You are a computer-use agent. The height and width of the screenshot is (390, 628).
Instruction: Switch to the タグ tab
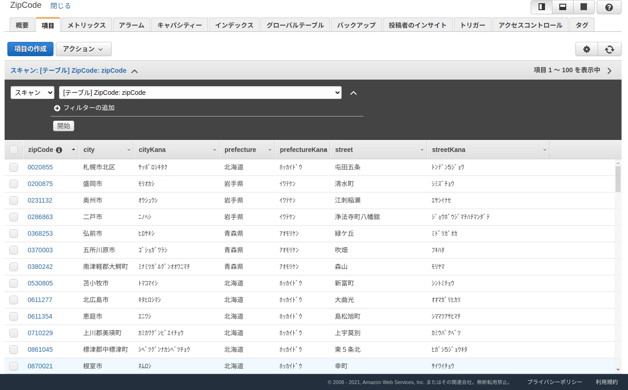(x=582, y=25)
